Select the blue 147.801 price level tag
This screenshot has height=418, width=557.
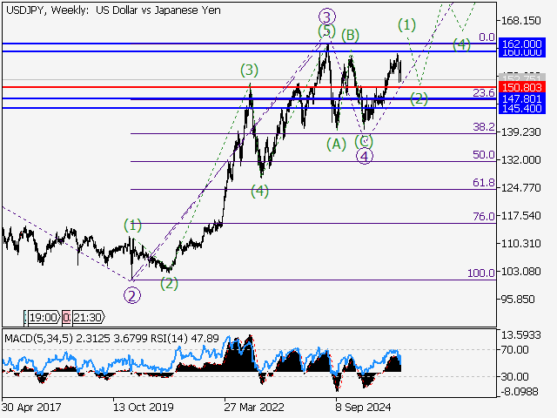coord(522,99)
